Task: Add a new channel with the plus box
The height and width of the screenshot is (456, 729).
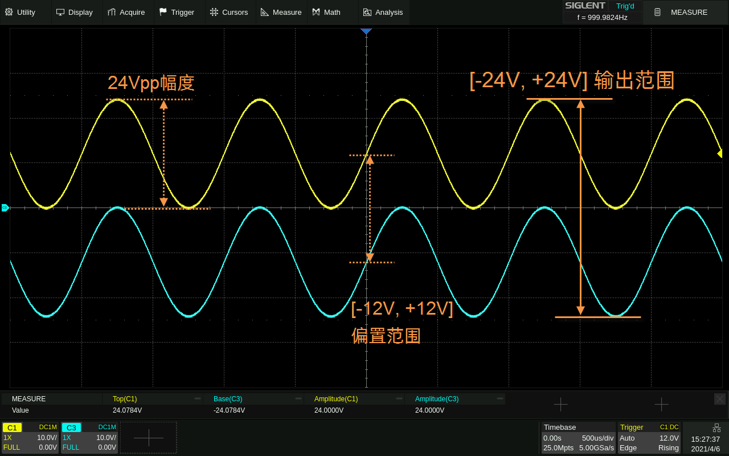Action: (149, 437)
